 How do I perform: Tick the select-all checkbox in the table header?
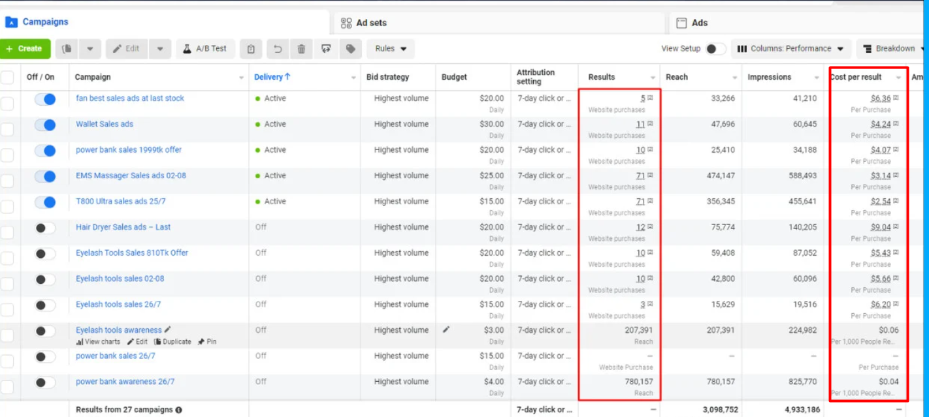(7, 78)
